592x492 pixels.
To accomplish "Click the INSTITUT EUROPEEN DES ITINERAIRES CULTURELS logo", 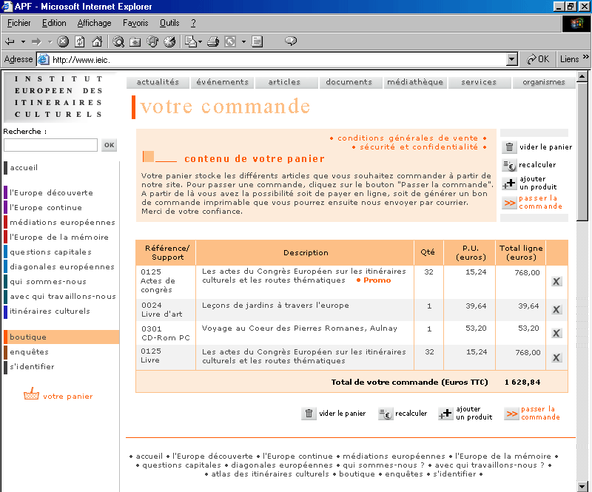I will coord(59,97).
